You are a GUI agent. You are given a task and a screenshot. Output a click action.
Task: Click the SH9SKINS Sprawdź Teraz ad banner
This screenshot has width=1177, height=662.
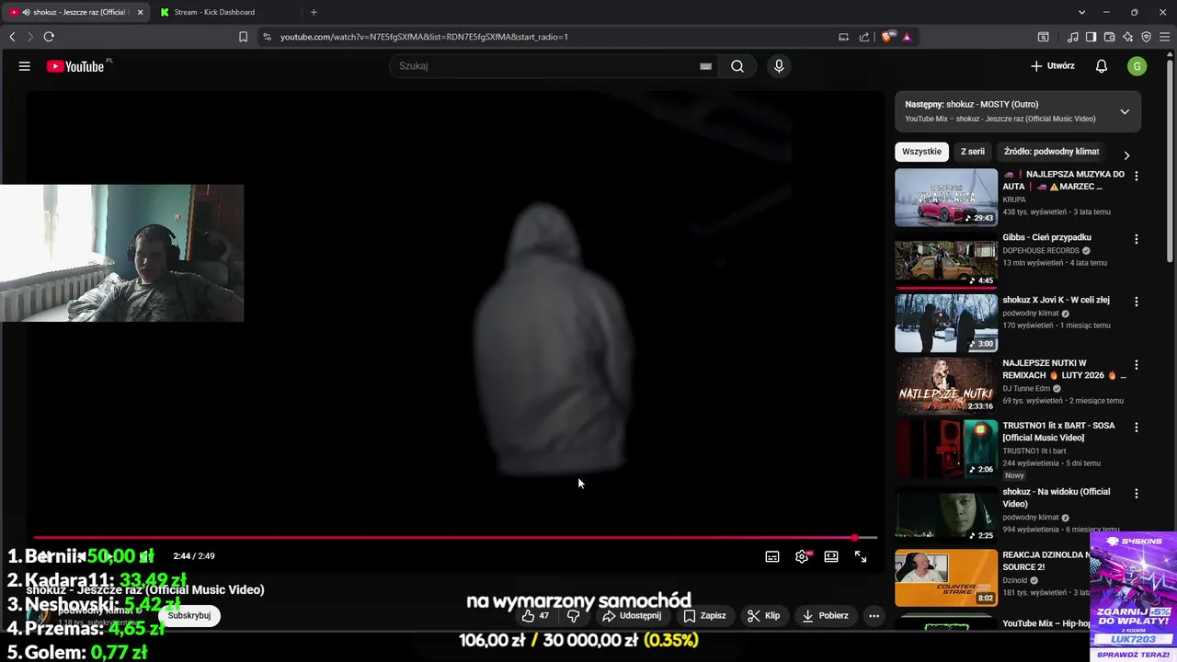(x=1133, y=597)
